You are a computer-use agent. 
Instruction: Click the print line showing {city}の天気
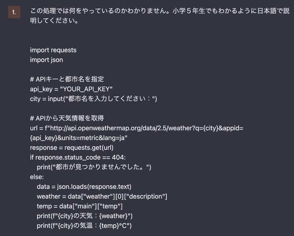coord(85,216)
